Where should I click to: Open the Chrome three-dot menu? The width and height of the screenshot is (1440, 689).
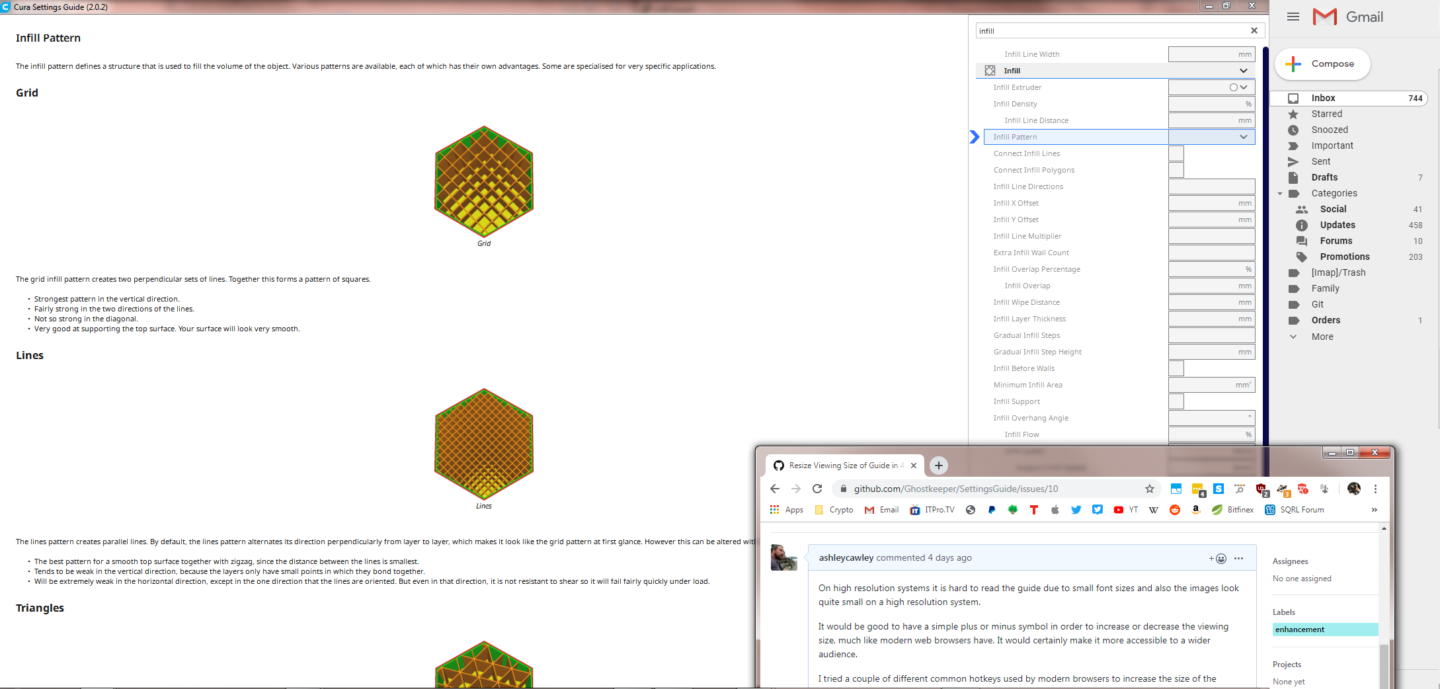(1375, 489)
